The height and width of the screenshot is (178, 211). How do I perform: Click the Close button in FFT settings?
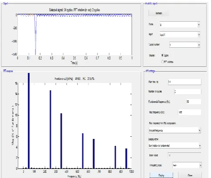coord(190,175)
